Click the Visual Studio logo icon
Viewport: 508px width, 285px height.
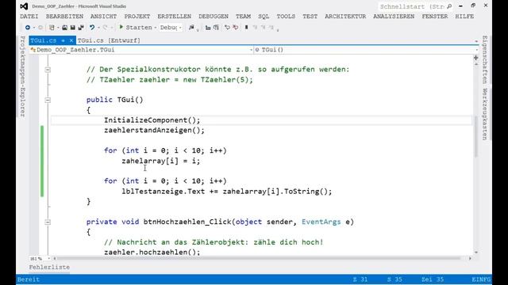tap(24, 6)
